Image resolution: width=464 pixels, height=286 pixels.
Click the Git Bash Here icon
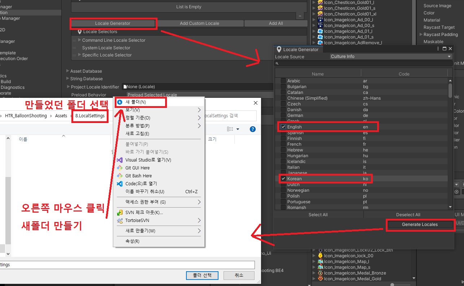pyautogui.click(x=120, y=176)
